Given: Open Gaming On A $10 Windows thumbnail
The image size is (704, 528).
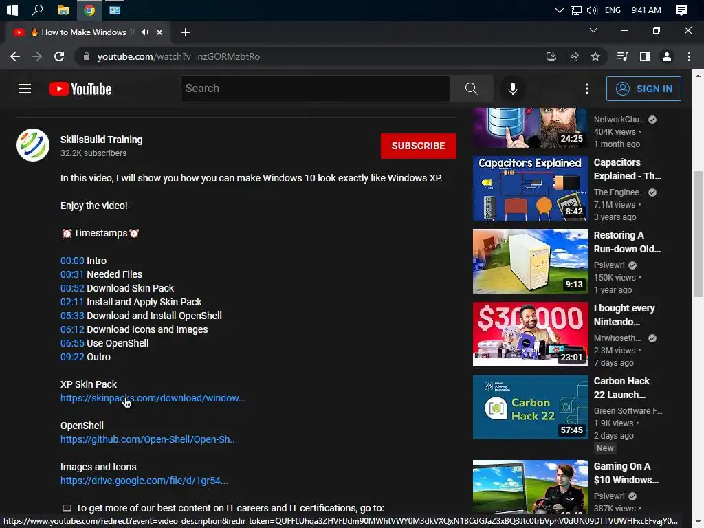Looking at the screenshot, I should [x=530, y=487].
